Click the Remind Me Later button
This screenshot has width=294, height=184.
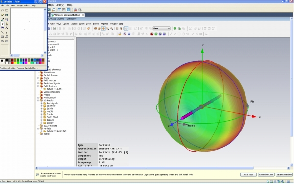click(x=266, y=175)
